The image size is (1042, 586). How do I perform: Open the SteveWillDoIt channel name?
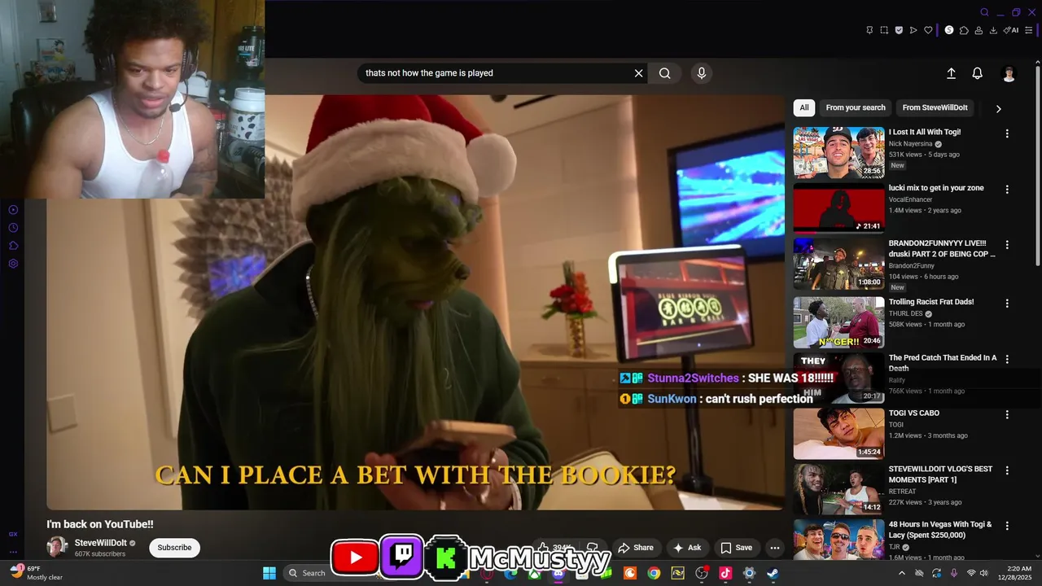tap(101, 543)
